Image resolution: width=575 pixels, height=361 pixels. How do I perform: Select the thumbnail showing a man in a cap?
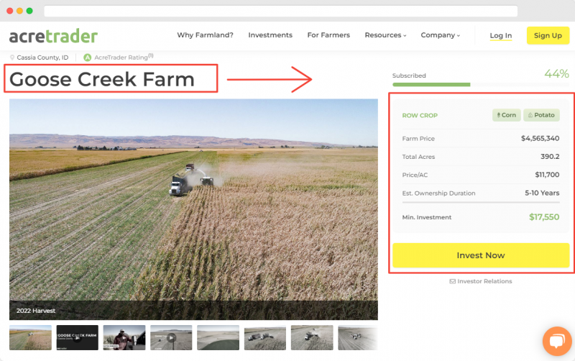(x=124, y=337)
